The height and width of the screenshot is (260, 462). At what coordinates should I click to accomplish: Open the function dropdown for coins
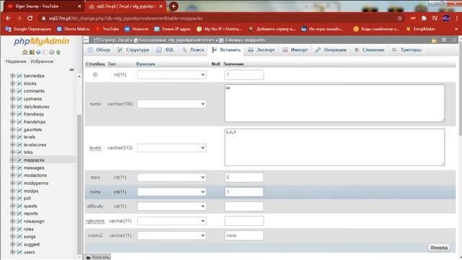coord(172,192)
